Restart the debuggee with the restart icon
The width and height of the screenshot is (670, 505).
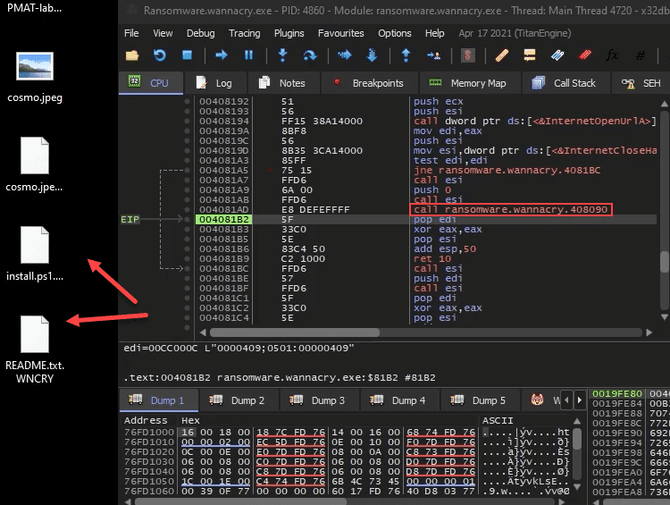pos(160,55)
